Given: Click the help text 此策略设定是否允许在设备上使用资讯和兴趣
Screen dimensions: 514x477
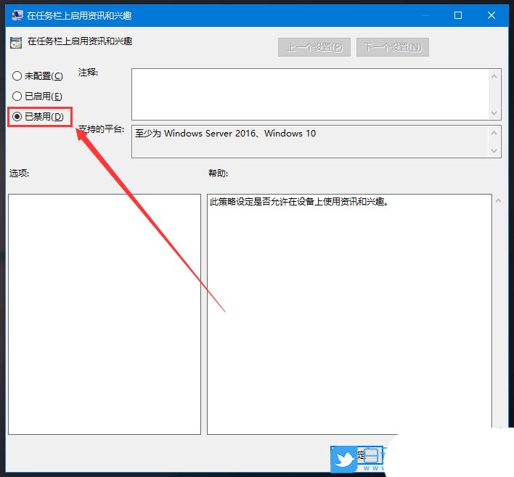Looking at the screenshot, I should click(299, 202).
